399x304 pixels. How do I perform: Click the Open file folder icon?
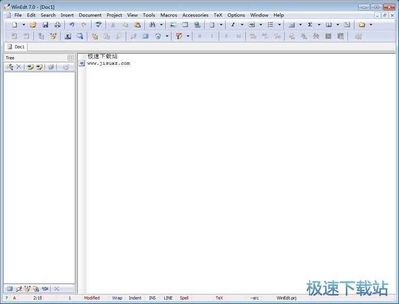[x=33, y=24]
